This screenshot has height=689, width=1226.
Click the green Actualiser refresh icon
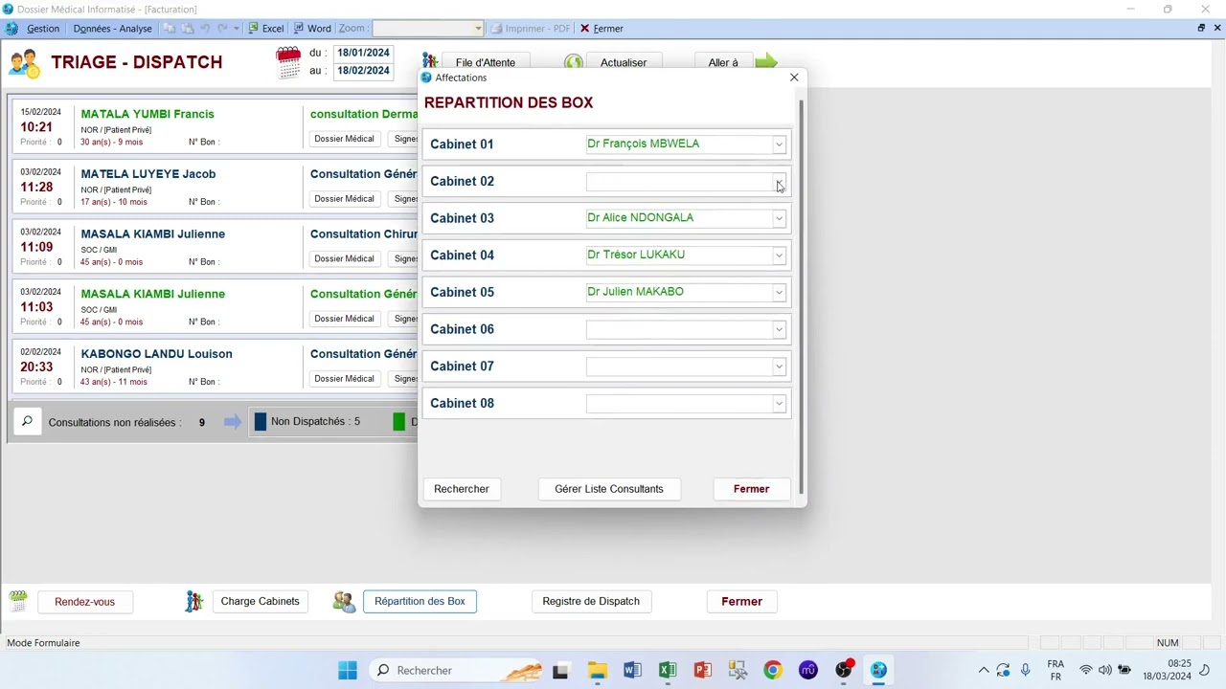573,63
